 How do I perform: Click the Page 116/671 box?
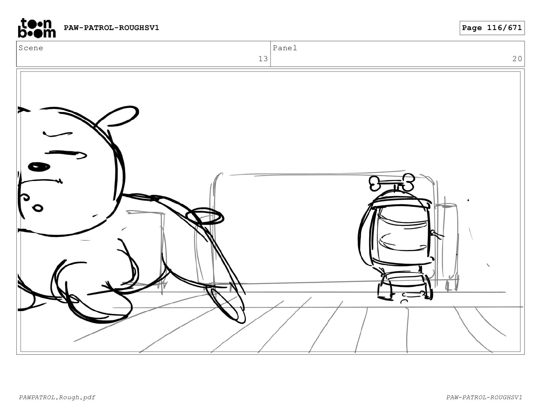[492, 28]
